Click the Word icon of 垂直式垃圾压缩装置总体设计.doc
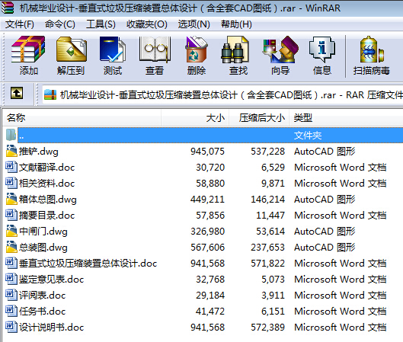 (11, 263)
